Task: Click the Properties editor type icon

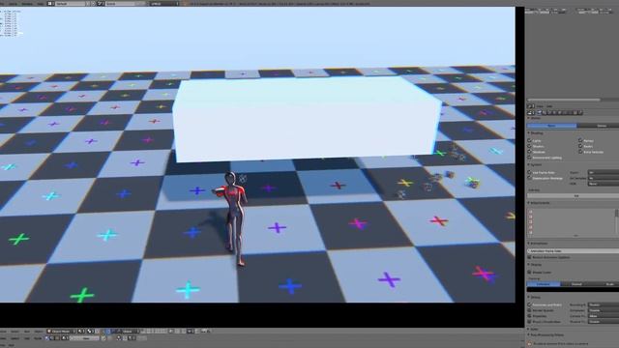Action: click(x=531, y=112)
